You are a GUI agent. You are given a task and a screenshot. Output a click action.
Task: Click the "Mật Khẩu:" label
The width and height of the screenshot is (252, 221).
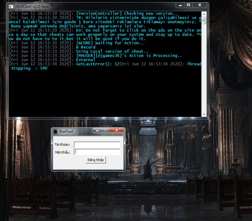(63, 152)
